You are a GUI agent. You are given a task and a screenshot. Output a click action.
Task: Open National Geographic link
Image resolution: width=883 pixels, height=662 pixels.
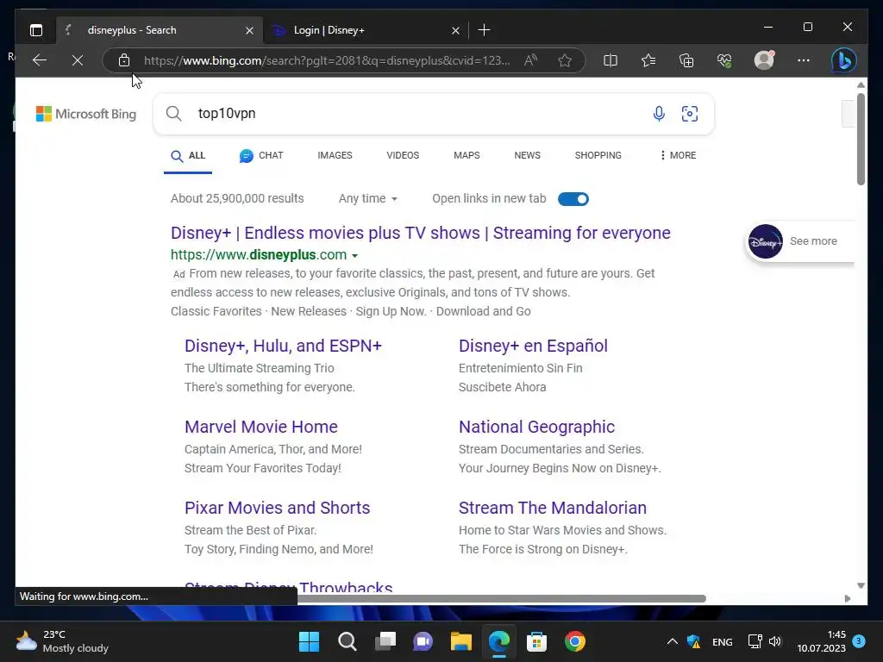(536, 427)
